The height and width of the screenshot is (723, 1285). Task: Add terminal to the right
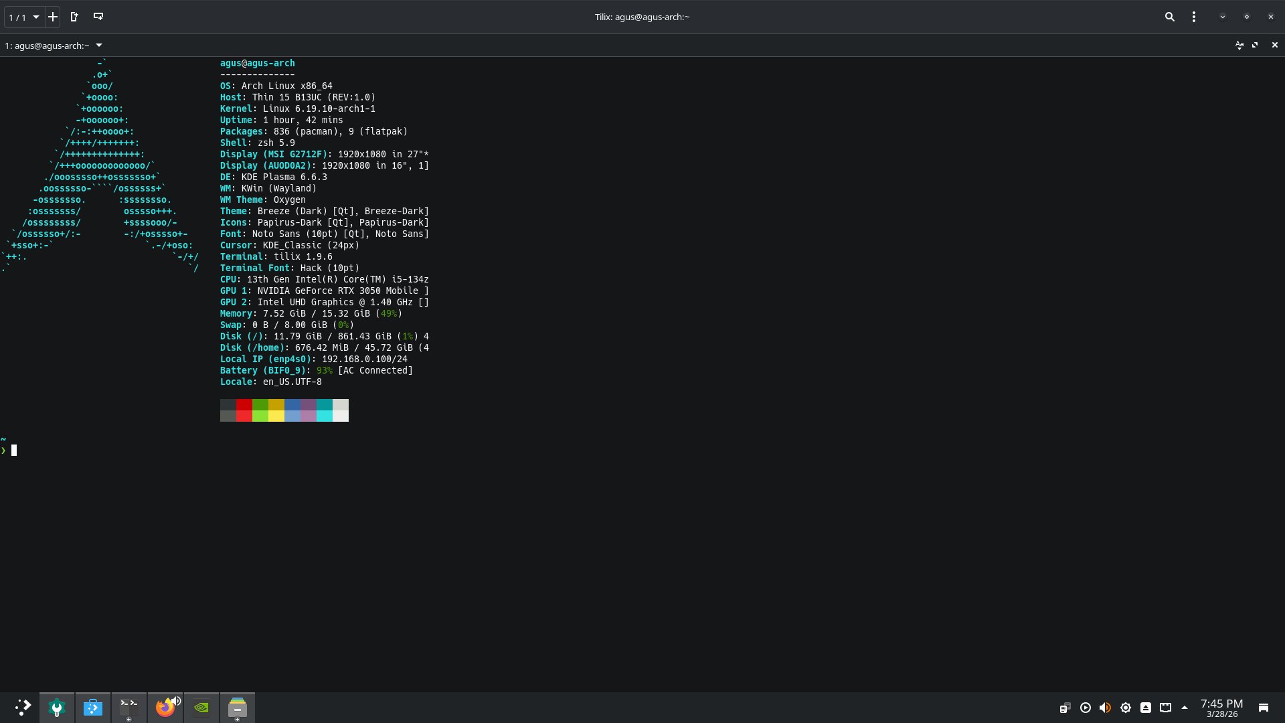point(74,17)
